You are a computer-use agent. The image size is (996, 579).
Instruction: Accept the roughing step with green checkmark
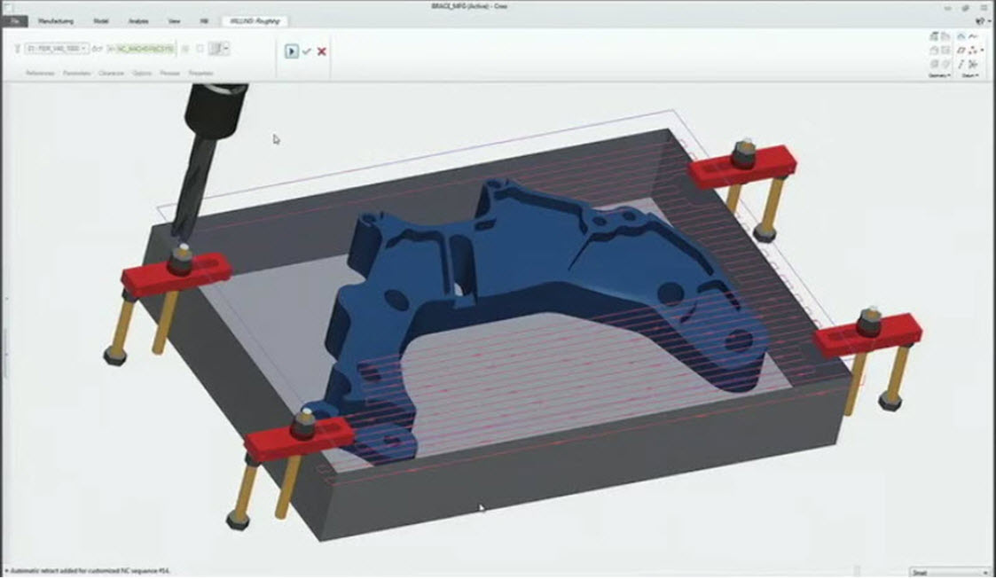click(307, 51)
